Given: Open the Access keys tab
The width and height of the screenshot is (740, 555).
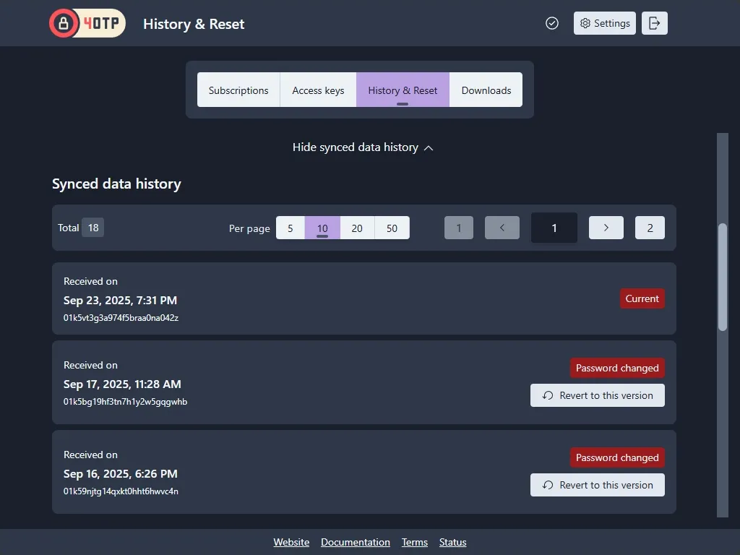Looking at the screenshot, I should click(x=318, y=90).
